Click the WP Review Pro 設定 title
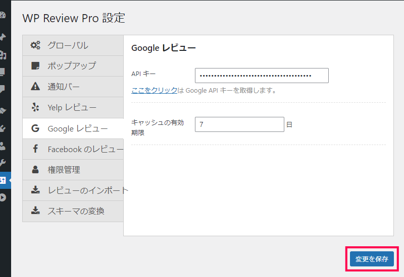404x277 pixels. tap(74, 18)
